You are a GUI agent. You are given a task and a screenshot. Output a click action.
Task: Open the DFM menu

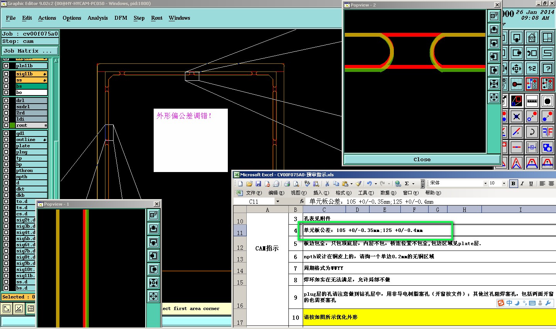120,18
